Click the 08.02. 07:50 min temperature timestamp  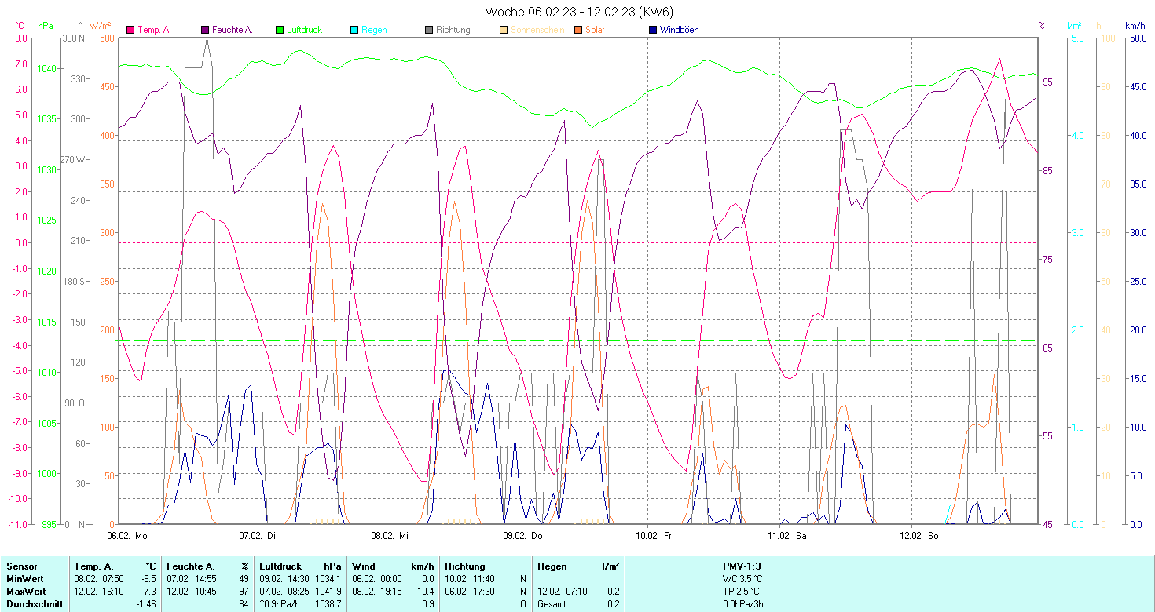click(x=99, y=578)
